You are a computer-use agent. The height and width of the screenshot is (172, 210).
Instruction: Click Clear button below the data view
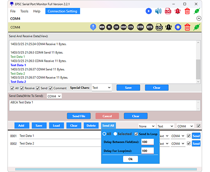157,88
